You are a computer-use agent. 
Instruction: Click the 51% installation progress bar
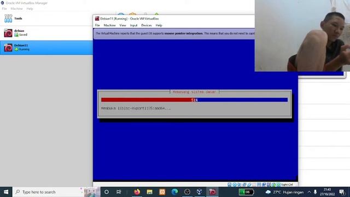click(x=195, y=100)
